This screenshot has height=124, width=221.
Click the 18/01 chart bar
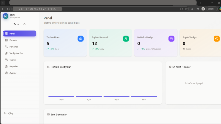coord(116,96)
